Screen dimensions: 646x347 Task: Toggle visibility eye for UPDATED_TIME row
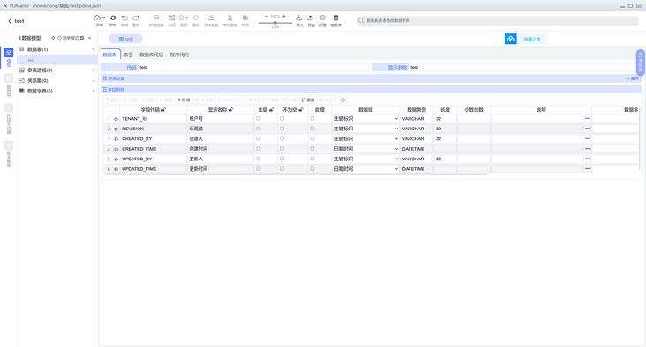click(116, 169)
